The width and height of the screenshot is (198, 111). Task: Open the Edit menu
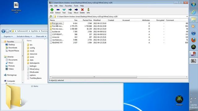pos(56,6)
